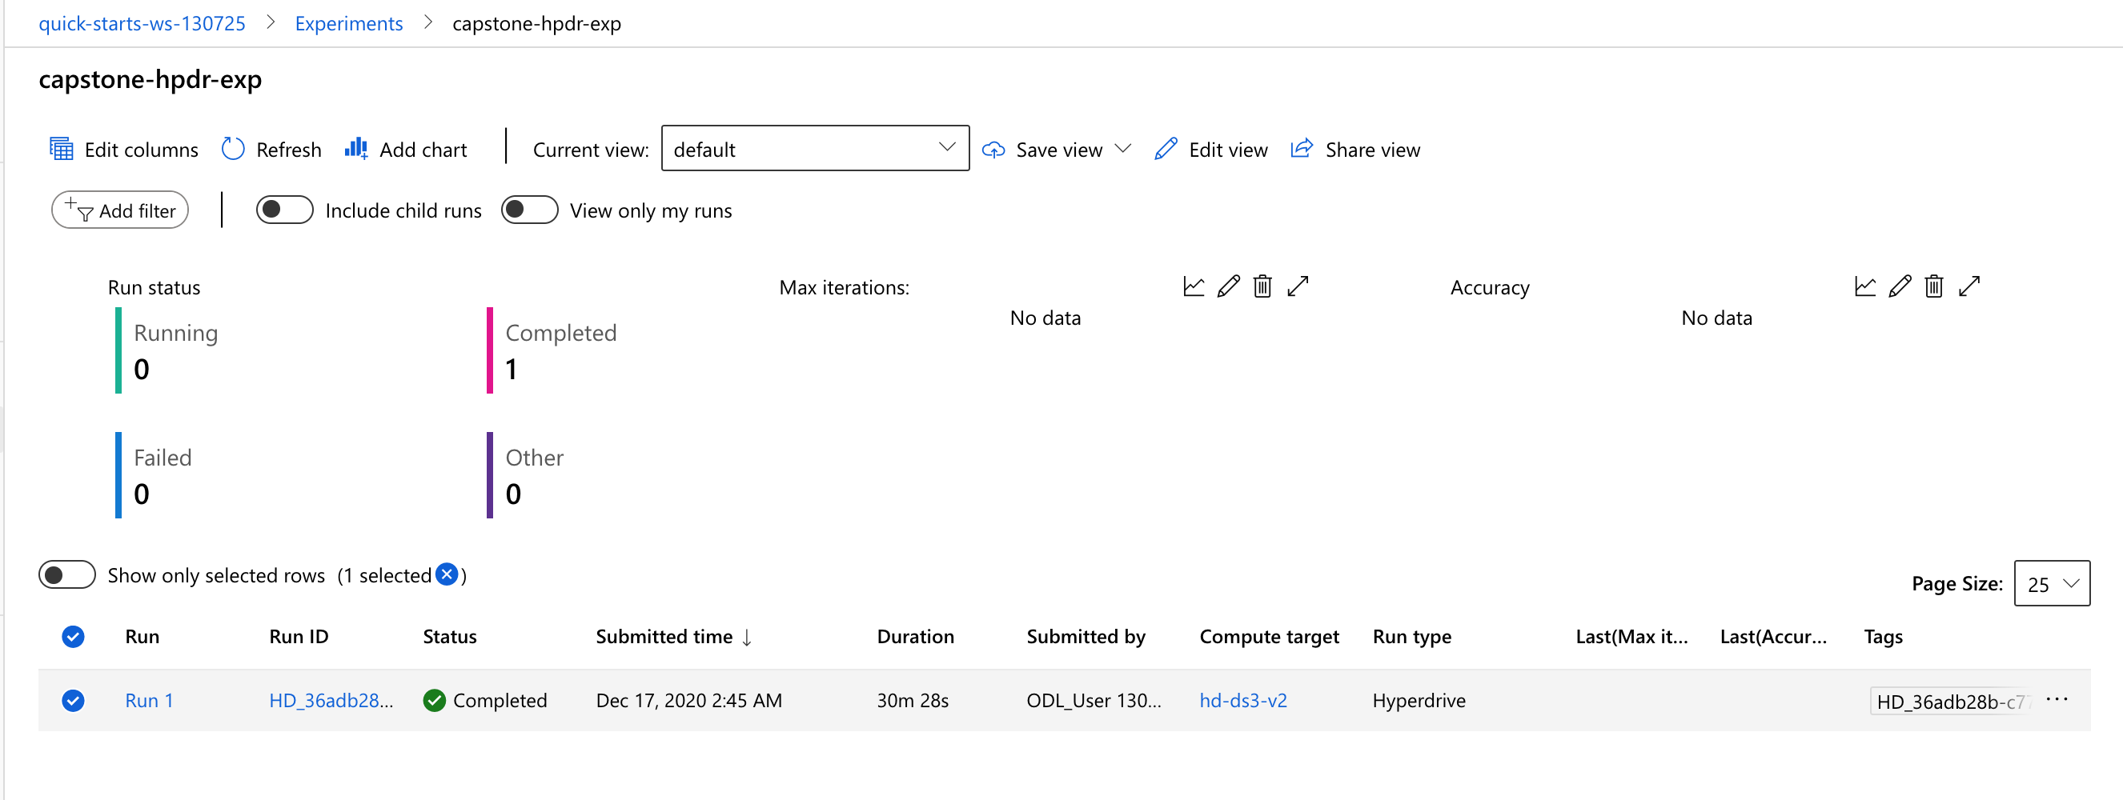Click the pencil edit icon on Max iterations tile
The height and width of the screenshot is (800, 2123).
coord(1228,286)
